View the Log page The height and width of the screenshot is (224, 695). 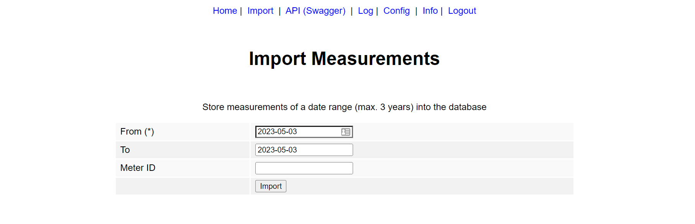tap(365, 11)
